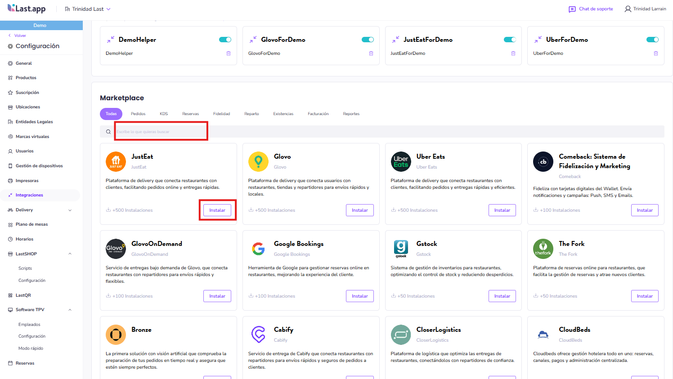Collapse the LastSHOP section
The height and width of the screenshot is (379, 673).
[x=70, y=254]
